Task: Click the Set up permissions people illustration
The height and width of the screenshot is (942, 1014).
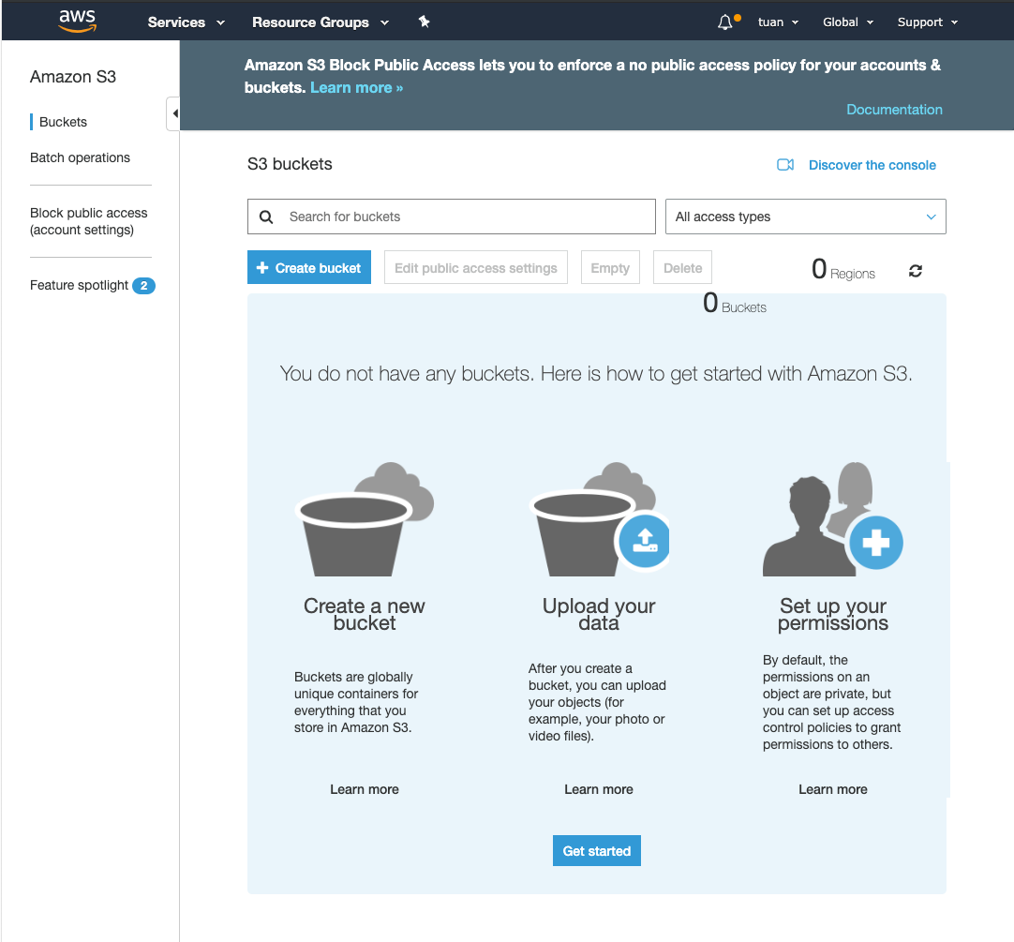Action: [833, 519]
